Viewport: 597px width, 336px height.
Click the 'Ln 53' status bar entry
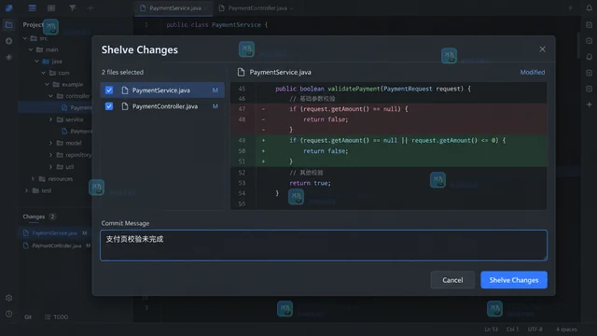pyautogui.click(x=492, y=329)
